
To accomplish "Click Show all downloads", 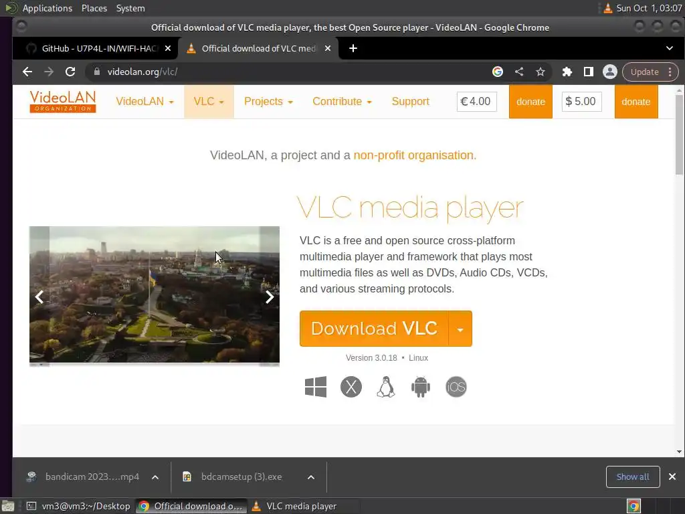I will 633,477.
